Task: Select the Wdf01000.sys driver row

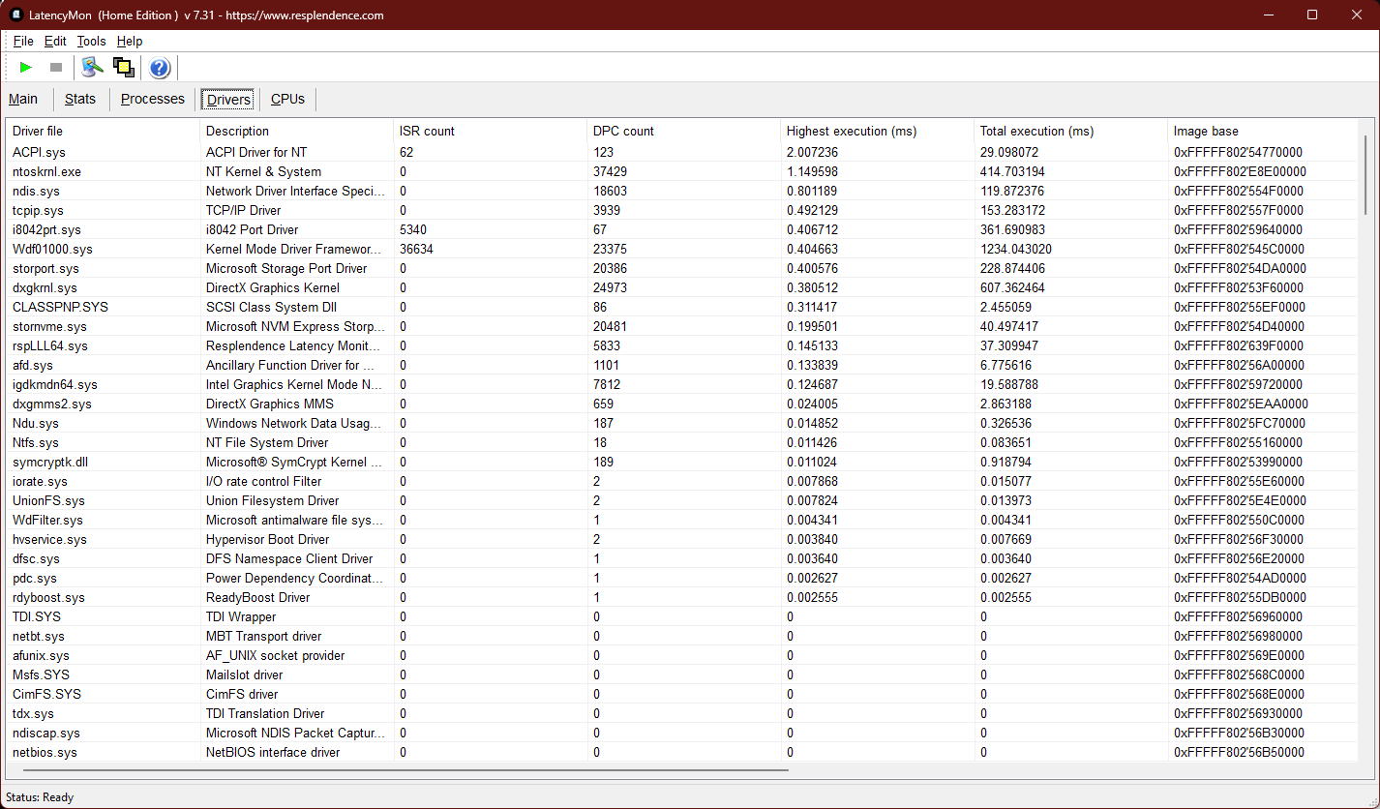Action: pos(52,249)
